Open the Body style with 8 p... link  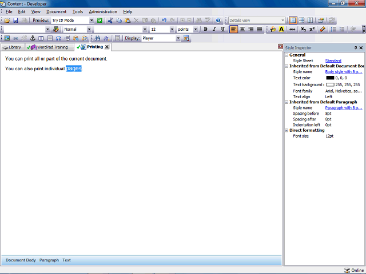pos(344,72)
